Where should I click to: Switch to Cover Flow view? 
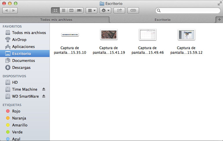[x=79, y=10]
